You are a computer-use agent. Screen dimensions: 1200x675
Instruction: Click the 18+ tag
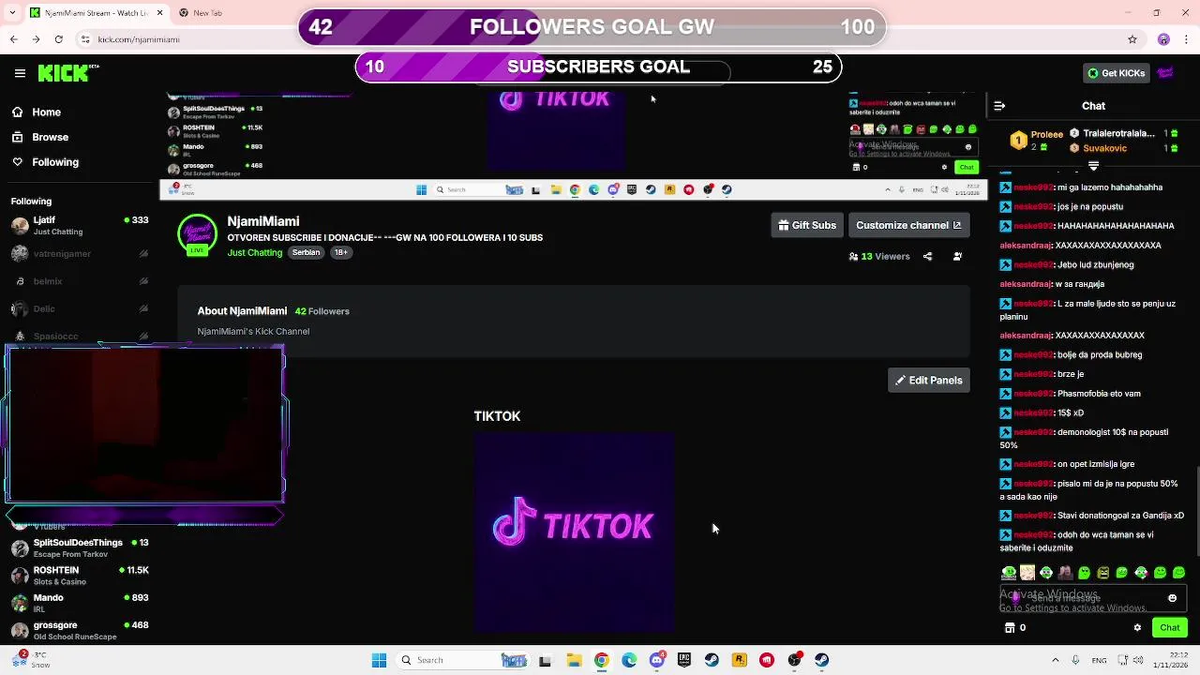(x=341, y=253)
